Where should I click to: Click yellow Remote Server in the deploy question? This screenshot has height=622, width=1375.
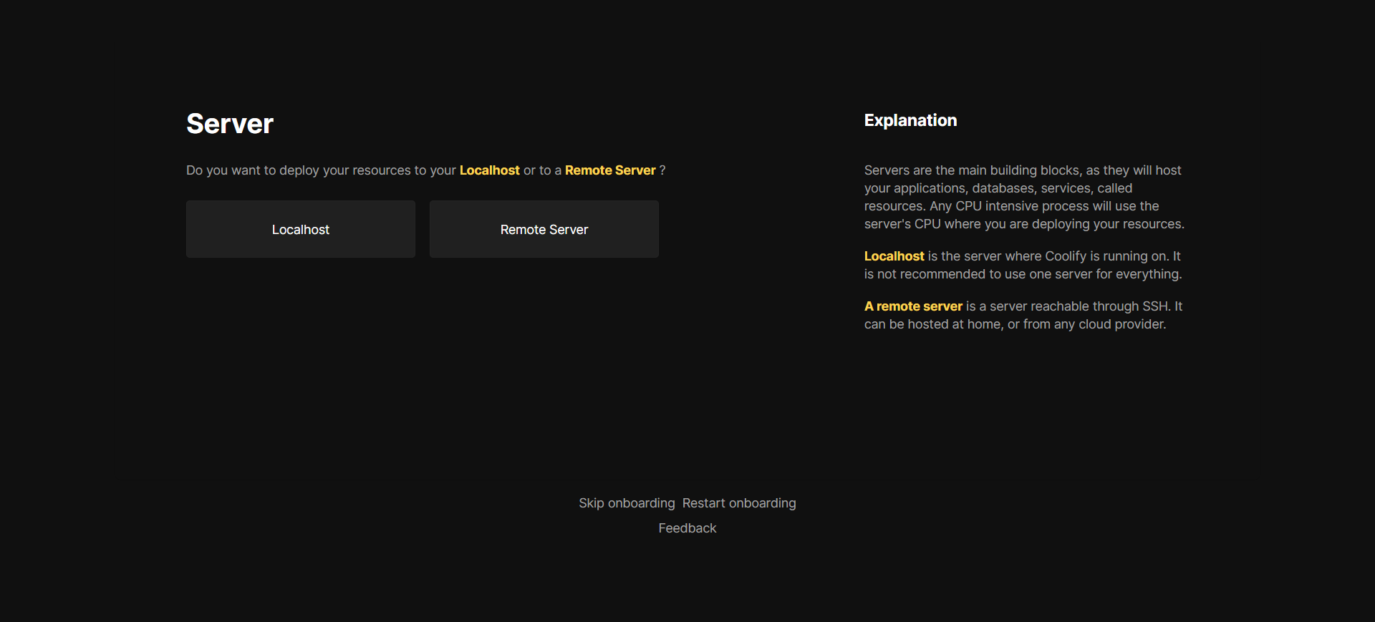(x=610, y=170)
